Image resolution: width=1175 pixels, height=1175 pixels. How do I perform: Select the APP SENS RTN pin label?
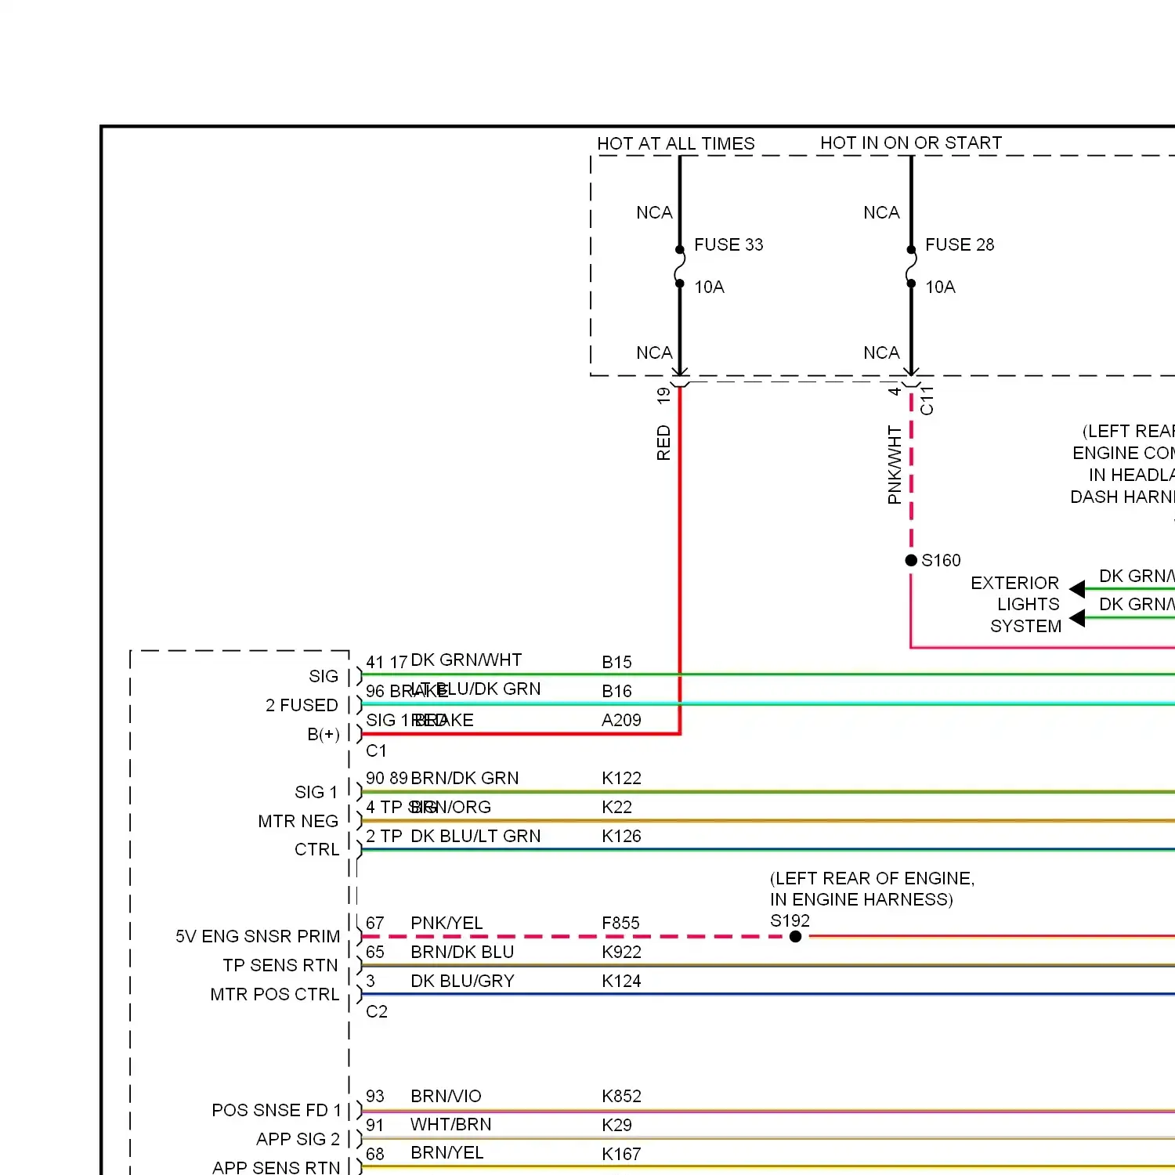click(276, 1167)
